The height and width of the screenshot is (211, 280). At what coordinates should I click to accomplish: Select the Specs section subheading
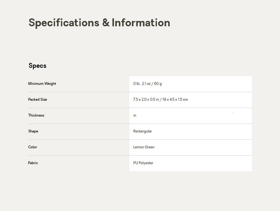pyautogui.click(x=37, y=66)
